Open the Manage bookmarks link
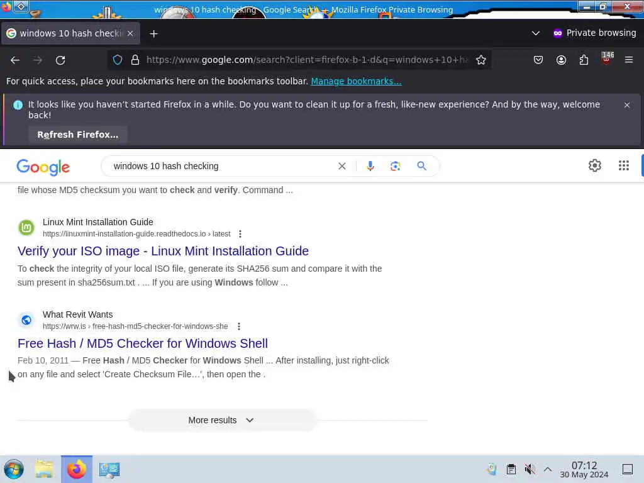Viewport: 644px width, 483px height. [356, 81]
